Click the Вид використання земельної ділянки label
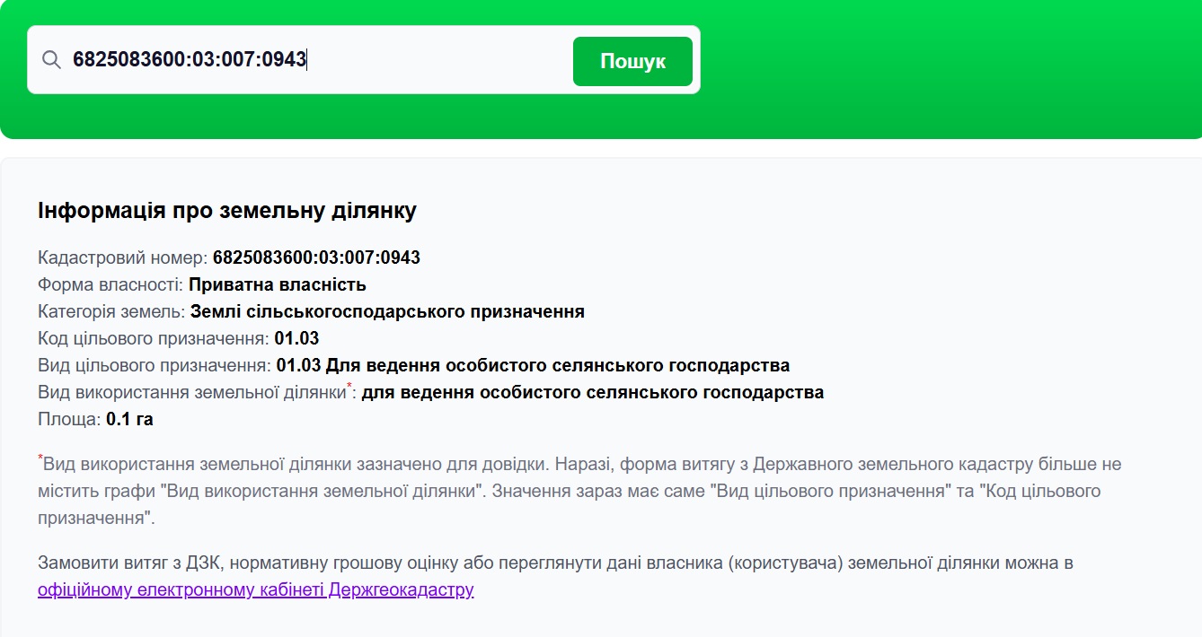 191,393
